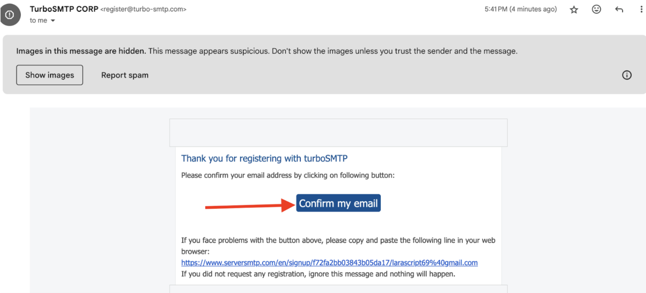
Task: Click the "Thank you for registering" heading
Action: [264, 158]
